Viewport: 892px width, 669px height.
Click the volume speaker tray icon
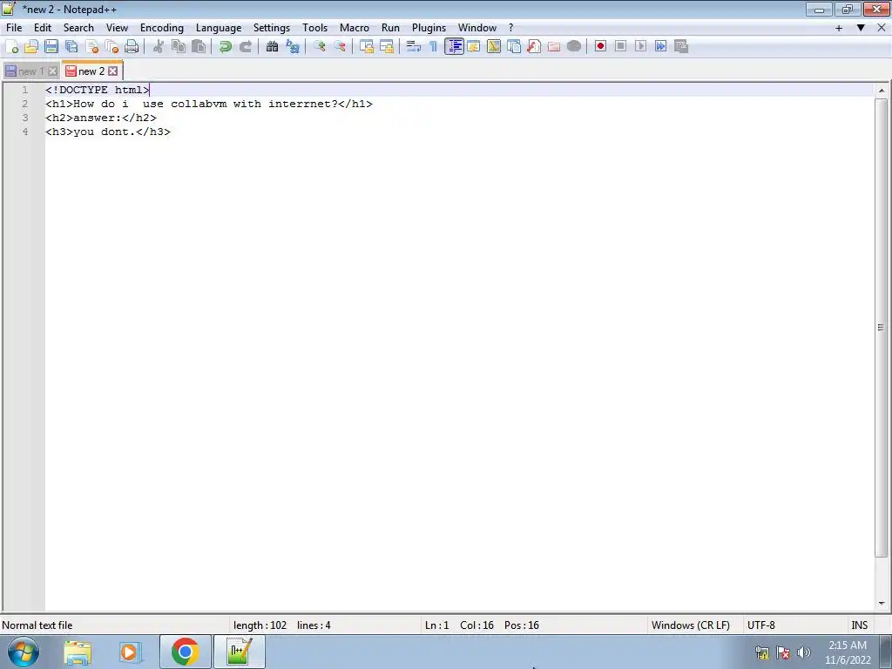click(x=804, y=652)
